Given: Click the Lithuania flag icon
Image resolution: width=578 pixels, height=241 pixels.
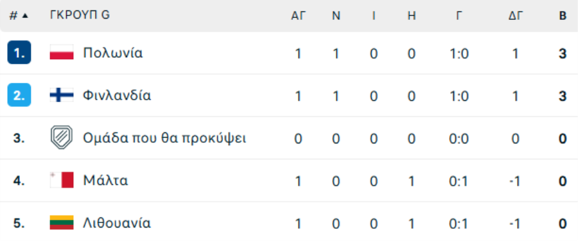Looking at the screenshot, I should [x=62, y=223].
